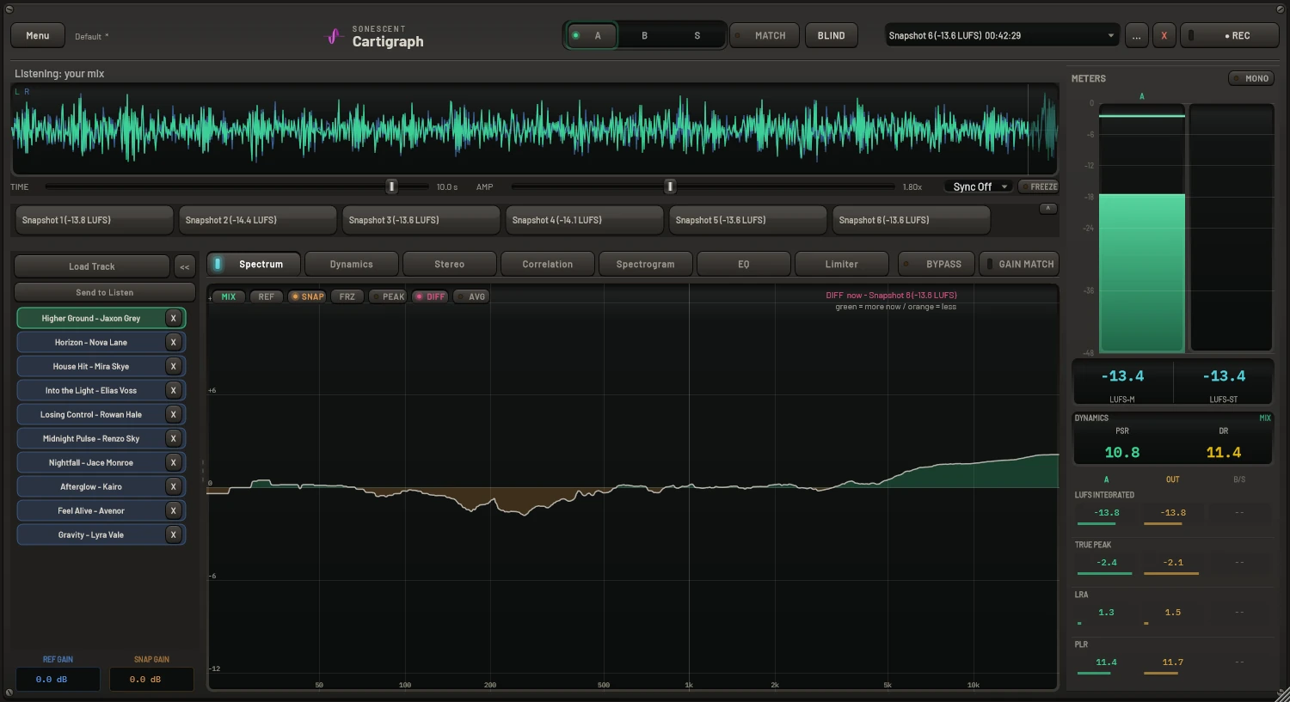The width and height of the screenshot is (1290, 702).
Task: Toggle MONO metering
Action: tap(1251, 78)
